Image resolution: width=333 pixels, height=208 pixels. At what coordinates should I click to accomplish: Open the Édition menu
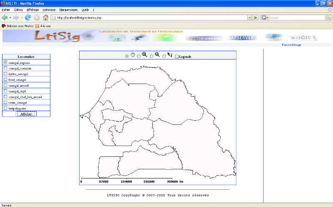[x=18, y=10]
